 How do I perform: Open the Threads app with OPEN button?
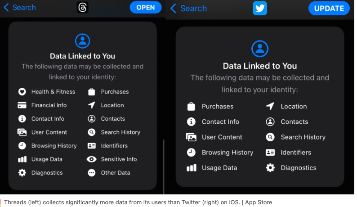pyautogui.click(x=146, y=8)
